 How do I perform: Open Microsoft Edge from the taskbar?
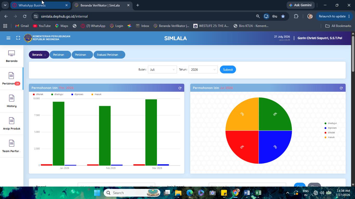tap(190, 193)
